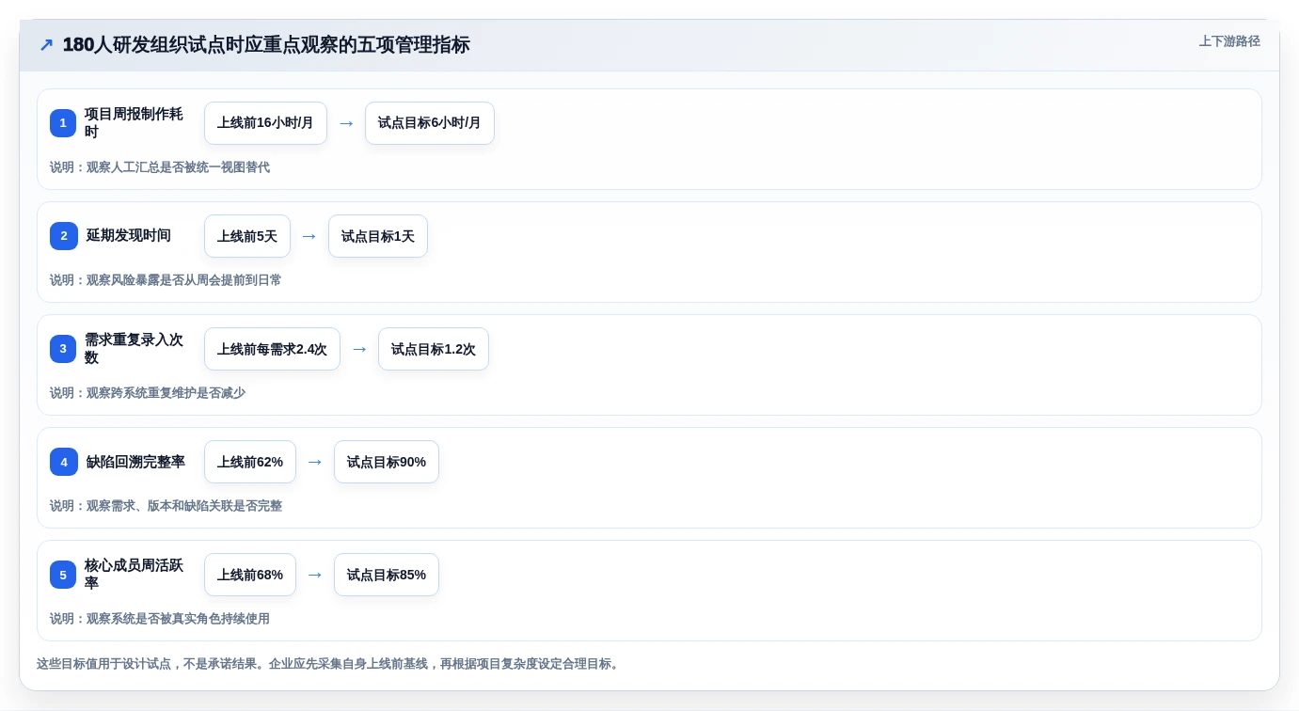
Task: Click the 缺陷回溯完整率 indicator name
Action: [x=135, y=462]
